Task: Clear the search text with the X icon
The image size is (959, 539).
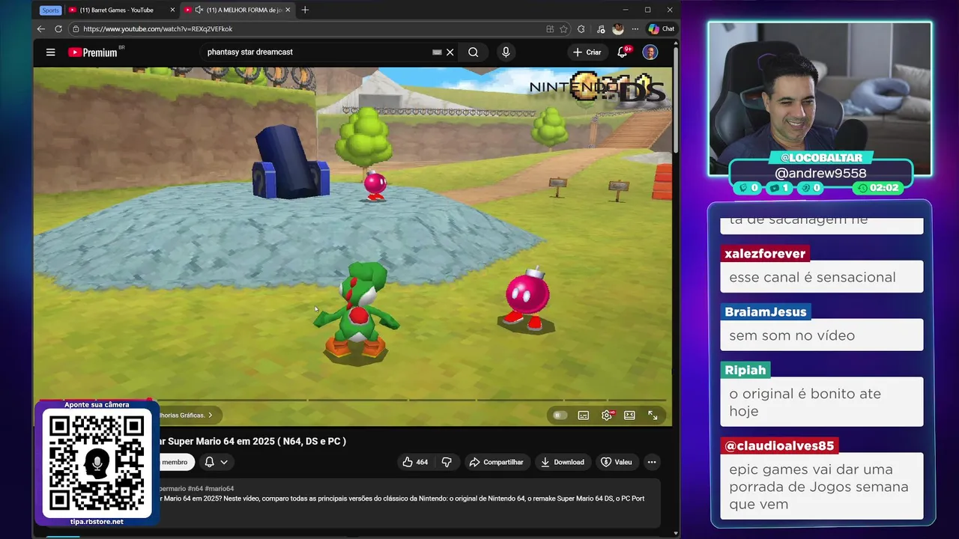Action: pos(450,52)
